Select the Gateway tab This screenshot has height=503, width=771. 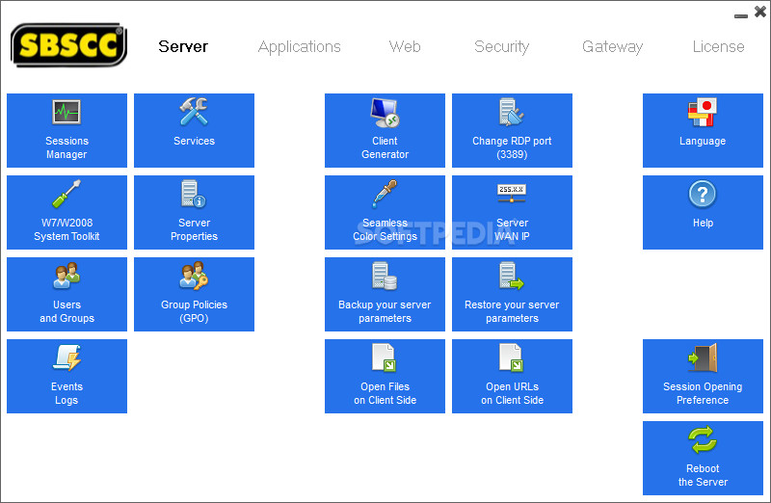pyautogui.click(x=612, y=47)
